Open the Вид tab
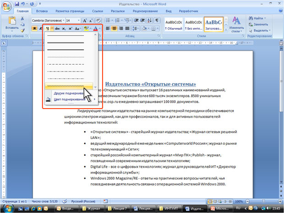The height and width of the screenshot is (213, 284). pos(169,11)
